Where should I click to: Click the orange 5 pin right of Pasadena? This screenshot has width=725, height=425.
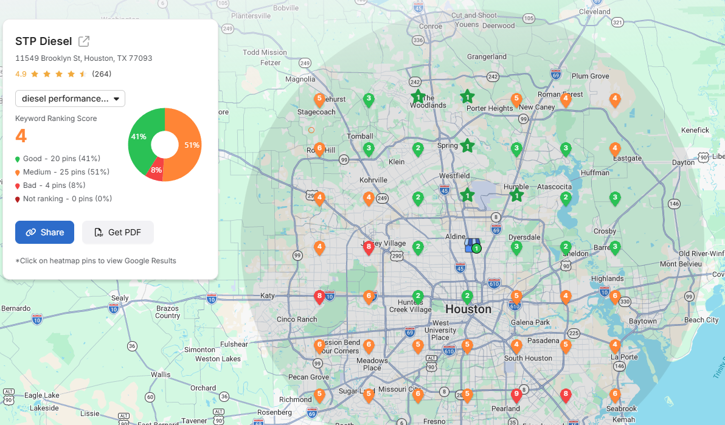566,346
